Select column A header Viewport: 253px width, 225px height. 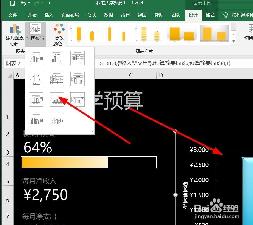click(x=17, y=75)
